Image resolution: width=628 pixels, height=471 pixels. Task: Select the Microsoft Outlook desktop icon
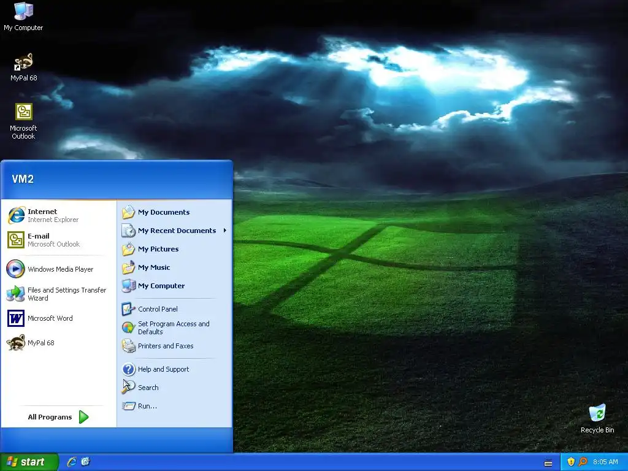(23, 121)
